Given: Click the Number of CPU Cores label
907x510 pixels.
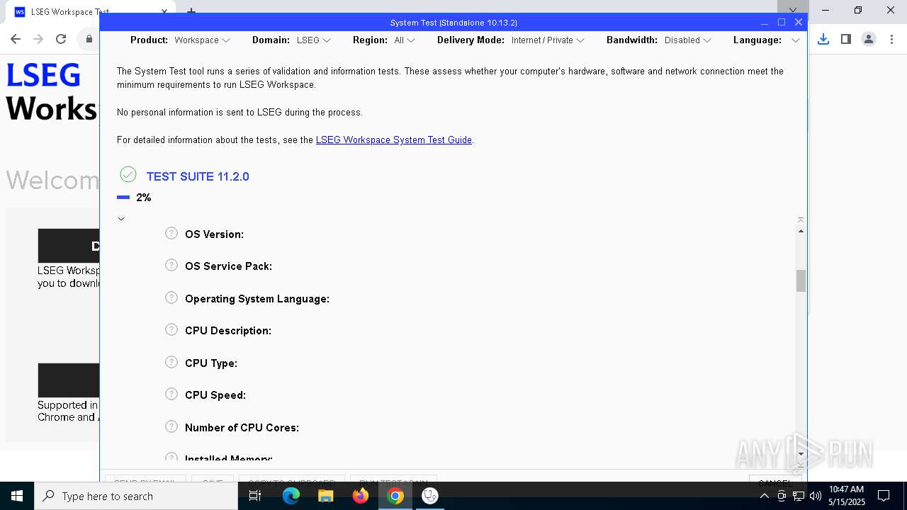Looking at the screenshot, I should click(242, 428).
